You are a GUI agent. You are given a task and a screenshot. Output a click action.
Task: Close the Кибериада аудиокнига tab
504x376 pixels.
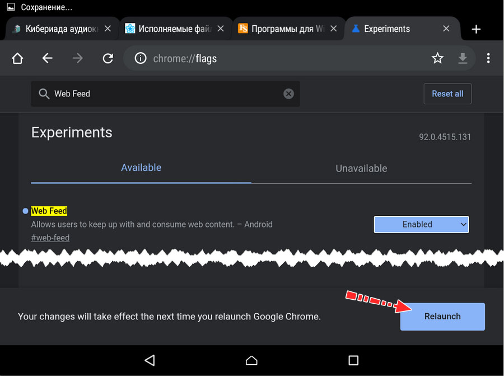point(108,29)
